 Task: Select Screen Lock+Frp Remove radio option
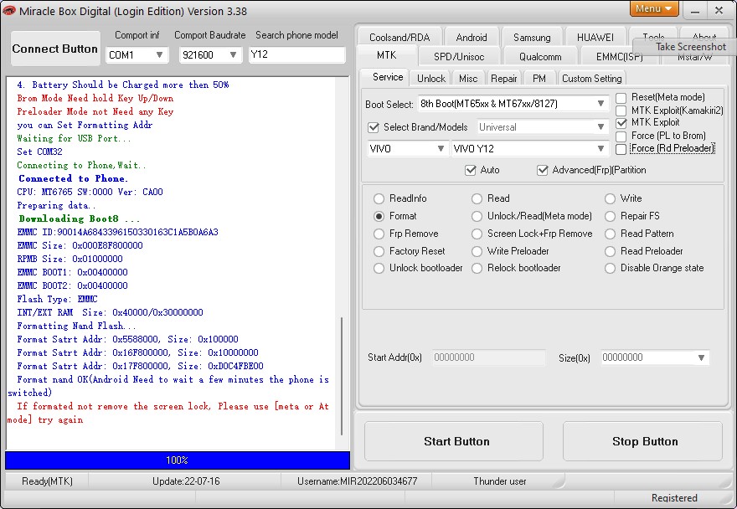coord(477,234)
